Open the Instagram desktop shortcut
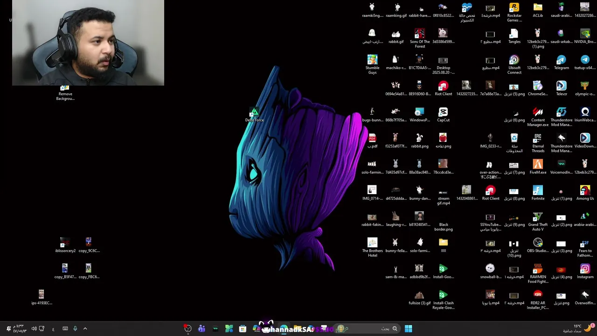The image size is (597, 336). click(585, 271)
